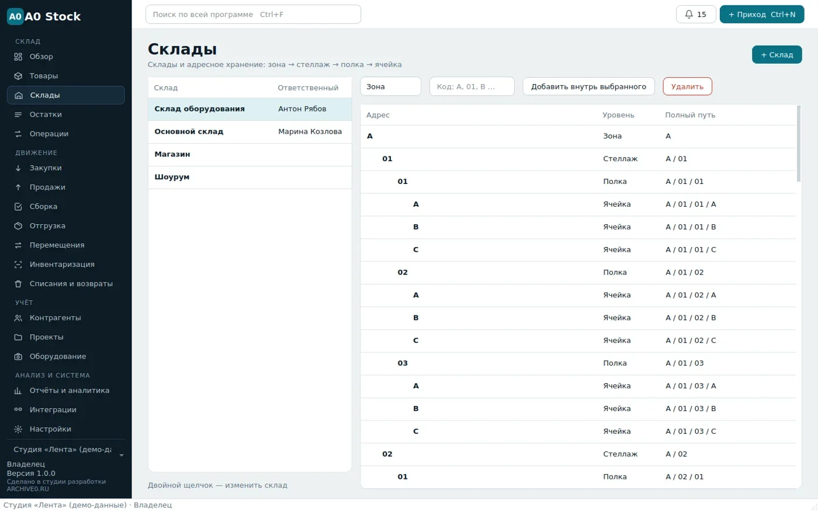Select address row with path A / 01 / 03 / C
This screenshot has height=511, width=818.
pyautogui.click(x=578, y=432)
